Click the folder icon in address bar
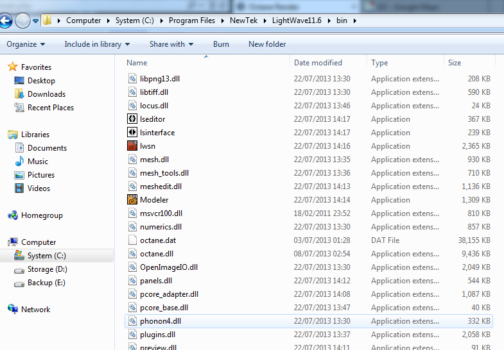Image resolution: width=504 pixels, height=350 pixels. 48,21
